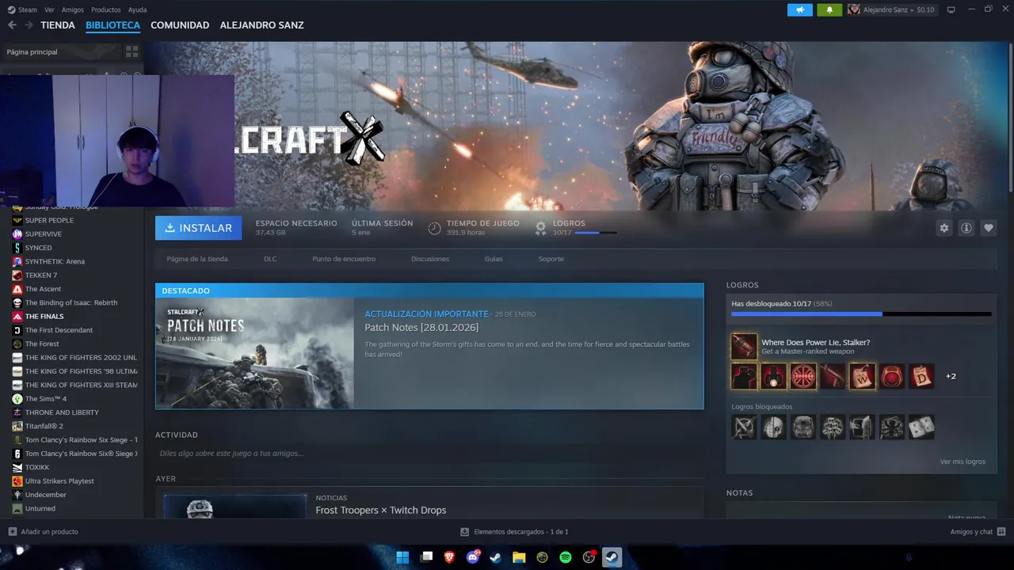Select The First Descendant in the list
This screenshot has height=570, width=1014.
tap(59, 330)
